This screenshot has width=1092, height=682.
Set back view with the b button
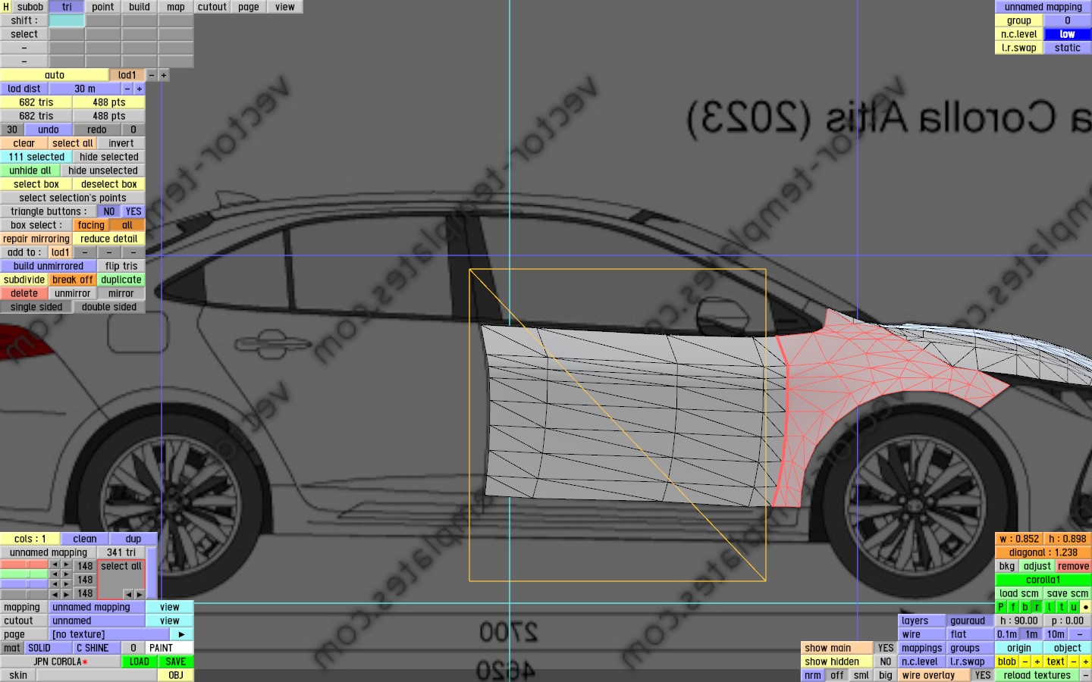pyautogui.click(x=1025, y=607)
